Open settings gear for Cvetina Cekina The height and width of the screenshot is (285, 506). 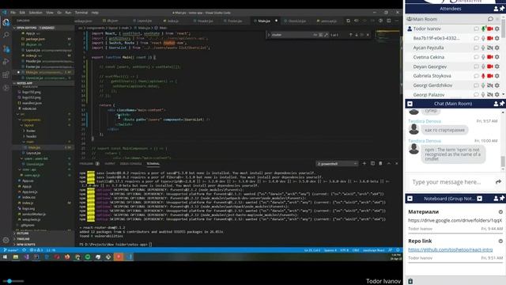[497, 57]
